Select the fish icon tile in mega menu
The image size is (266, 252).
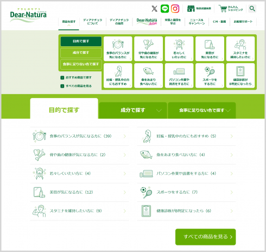tap(148, 76)
